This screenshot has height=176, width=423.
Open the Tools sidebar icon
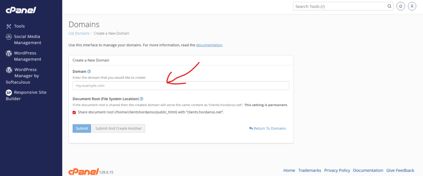[x=9, y=26]
